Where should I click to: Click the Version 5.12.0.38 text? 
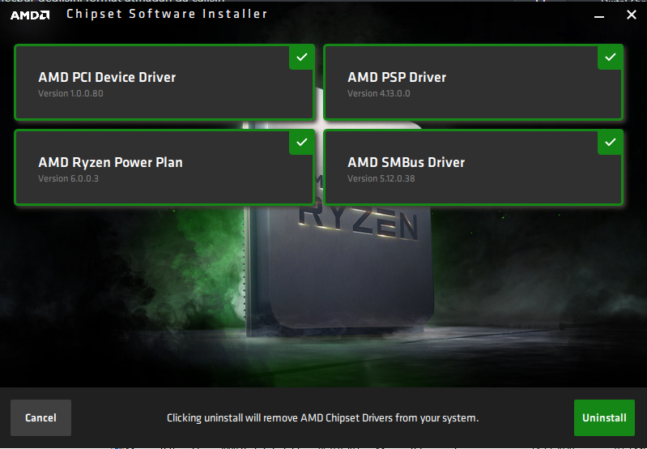pyautogui.click(x=381, y=178)
